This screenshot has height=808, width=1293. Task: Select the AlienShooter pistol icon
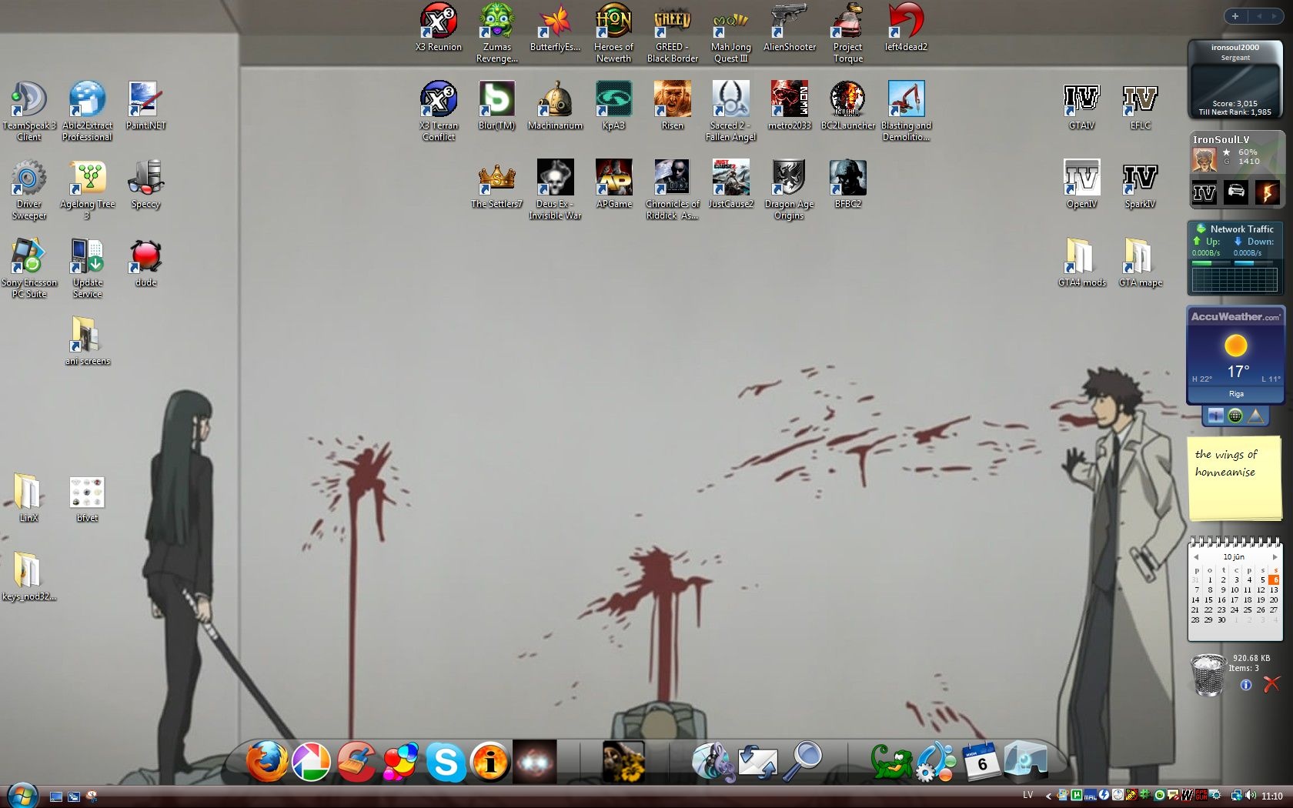tap(789, 28)
